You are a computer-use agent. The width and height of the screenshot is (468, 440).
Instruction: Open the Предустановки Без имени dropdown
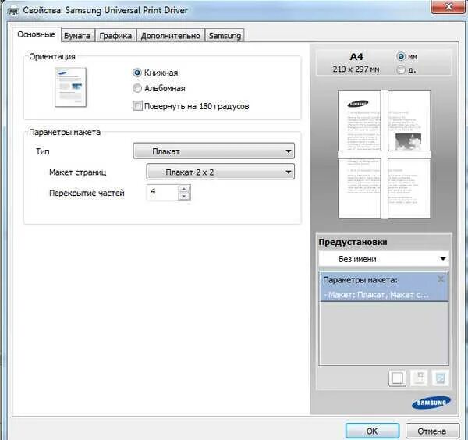[384, 258]
